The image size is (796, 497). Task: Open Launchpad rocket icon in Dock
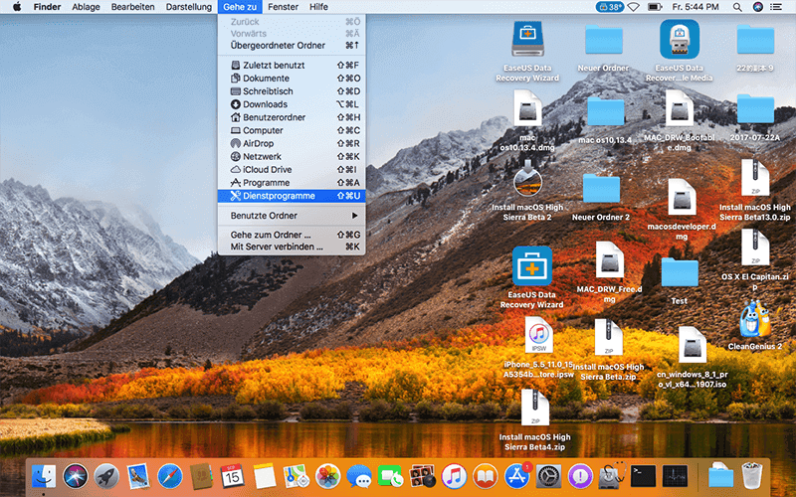click(x=106, y=476)
